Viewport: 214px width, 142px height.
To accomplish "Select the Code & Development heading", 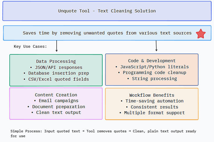I will pos(152,61).
